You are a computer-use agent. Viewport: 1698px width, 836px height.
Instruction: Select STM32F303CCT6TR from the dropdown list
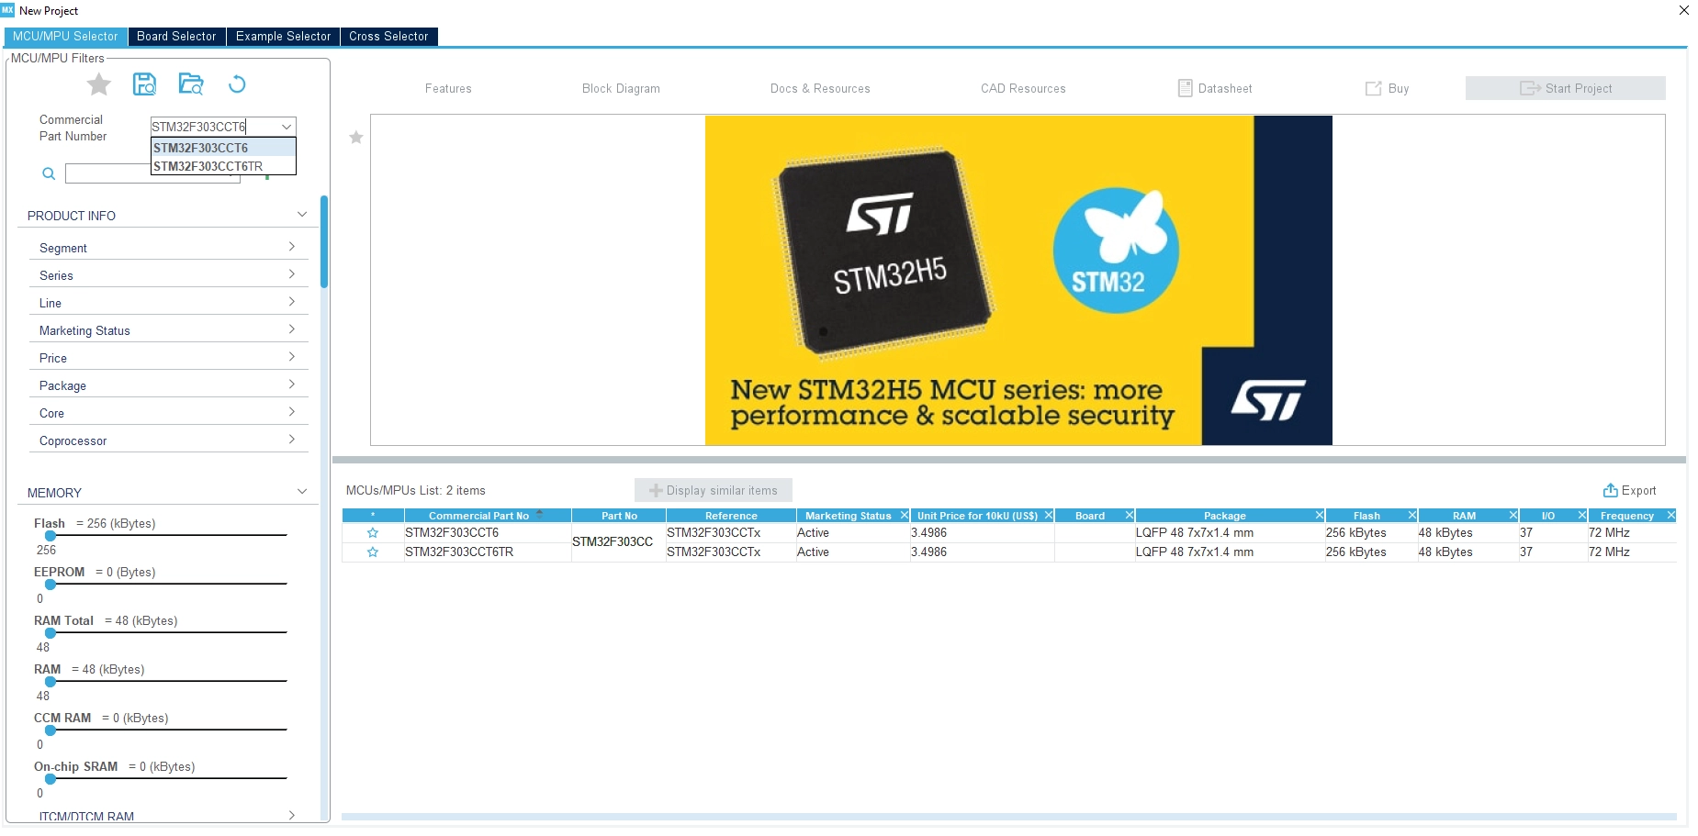pyautogui.click(x=223, y=166)
